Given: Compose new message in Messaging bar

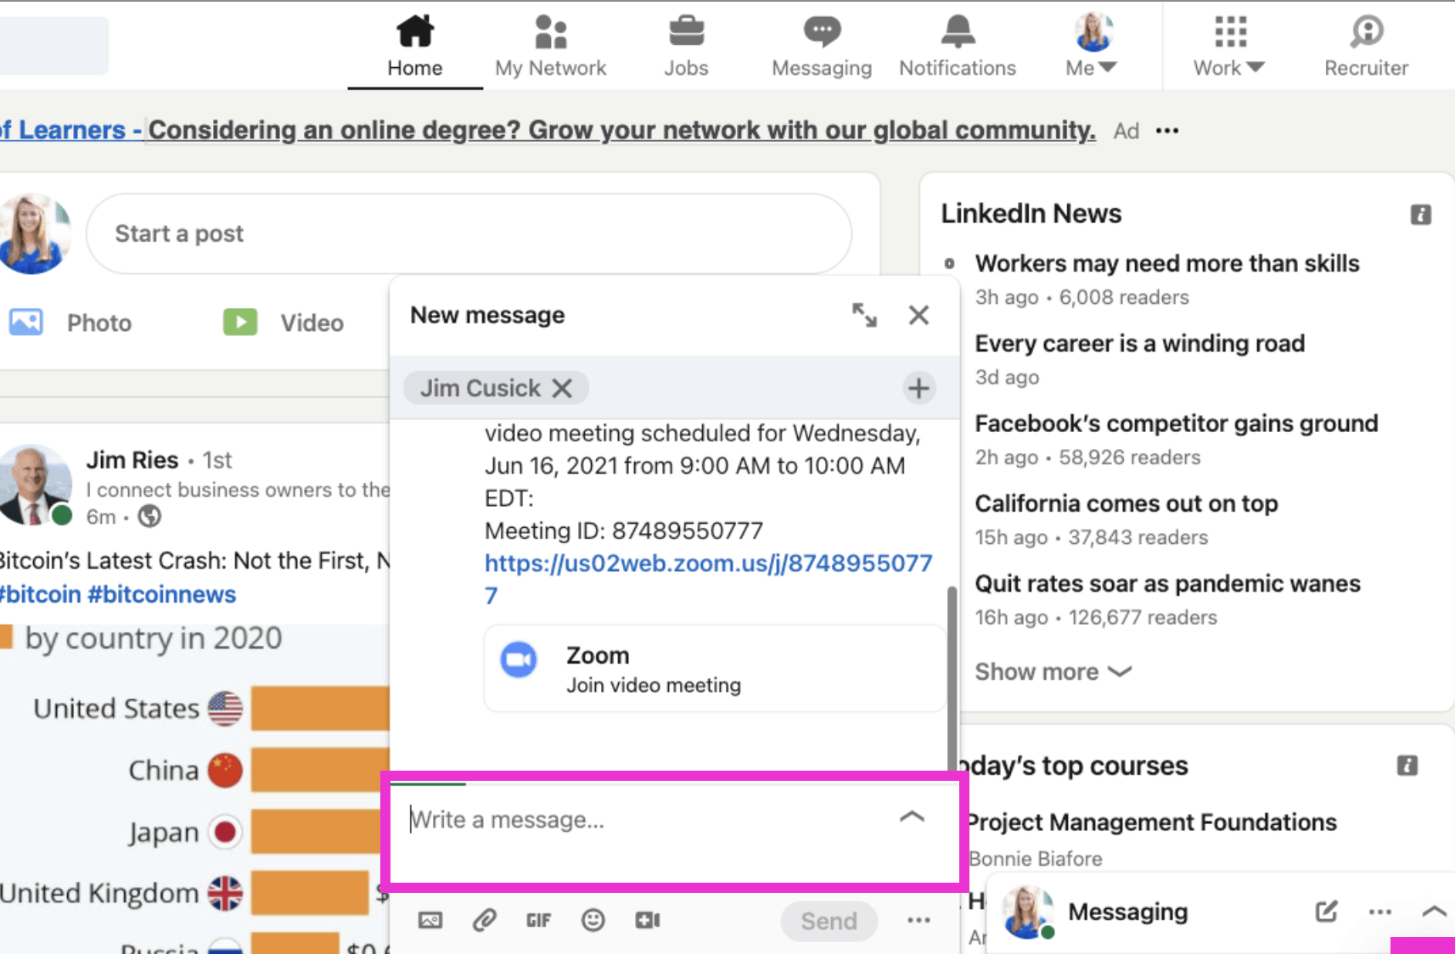Looking at the screenshot, I should coord(1327,912).
